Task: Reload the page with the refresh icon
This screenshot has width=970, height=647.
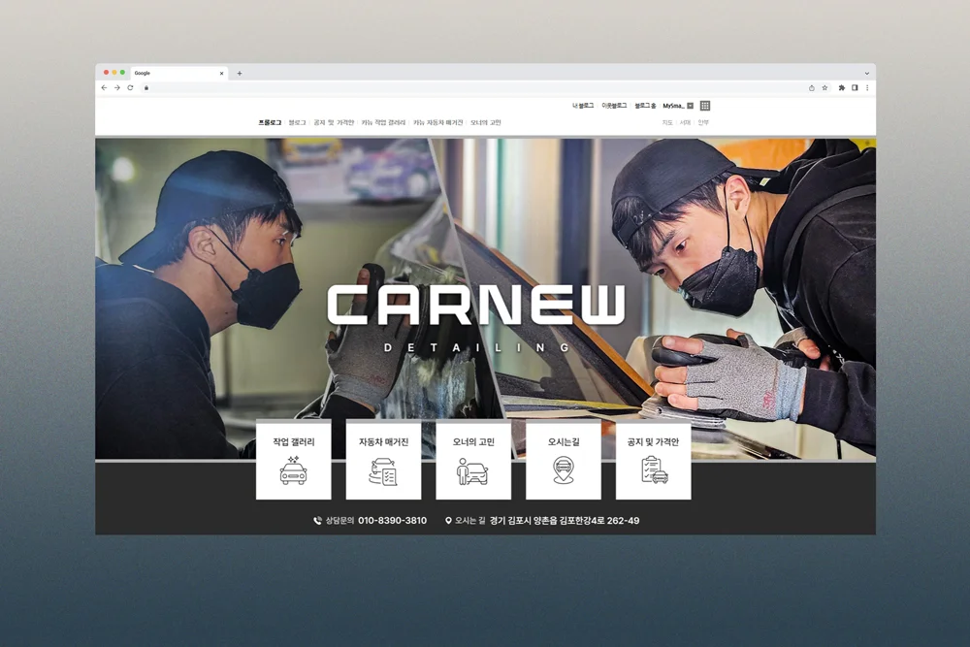Action: click(131, 88)
